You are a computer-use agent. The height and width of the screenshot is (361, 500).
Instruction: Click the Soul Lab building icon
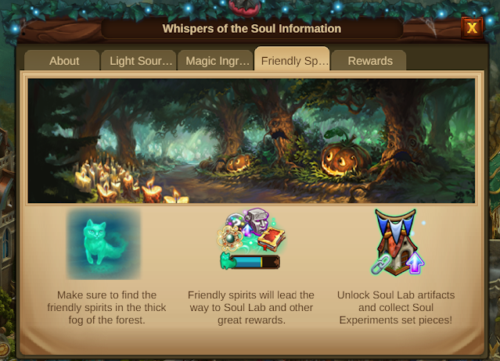click(x=397, y=242)
